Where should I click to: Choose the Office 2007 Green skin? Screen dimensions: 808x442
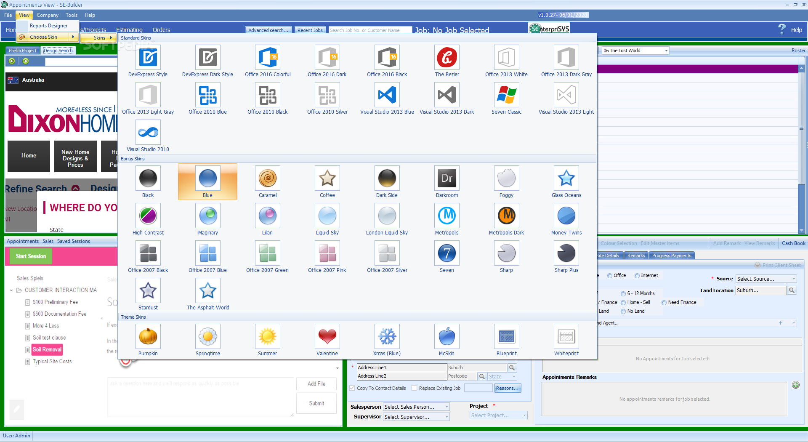pyautogui.click(x=268, y=253)
